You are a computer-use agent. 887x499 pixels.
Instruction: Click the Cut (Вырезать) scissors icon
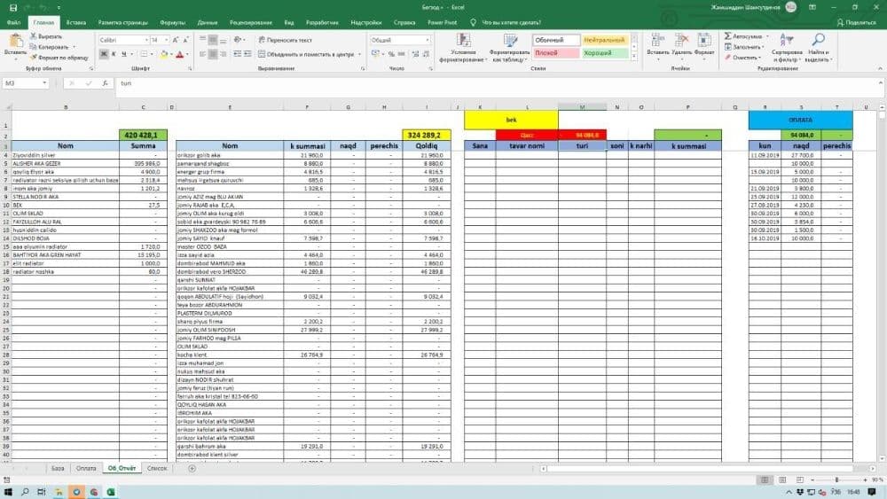34,36
